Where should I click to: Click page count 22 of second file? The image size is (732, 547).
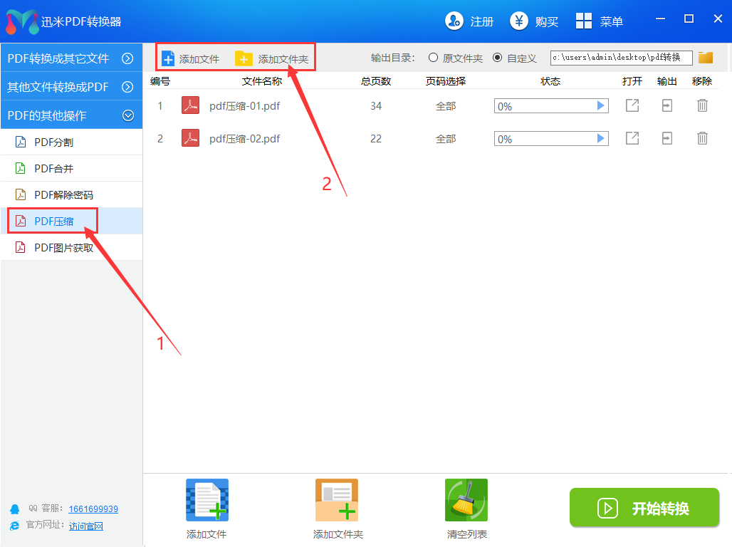[x=376, y=139]
